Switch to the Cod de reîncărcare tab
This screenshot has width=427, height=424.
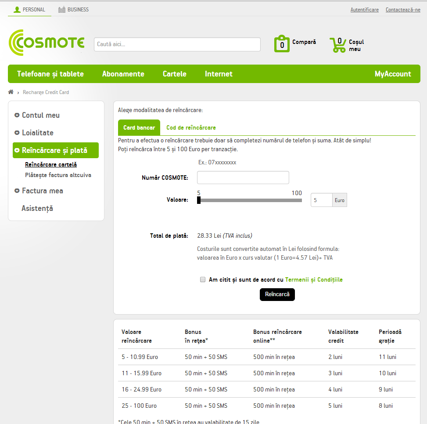(191, 127)
